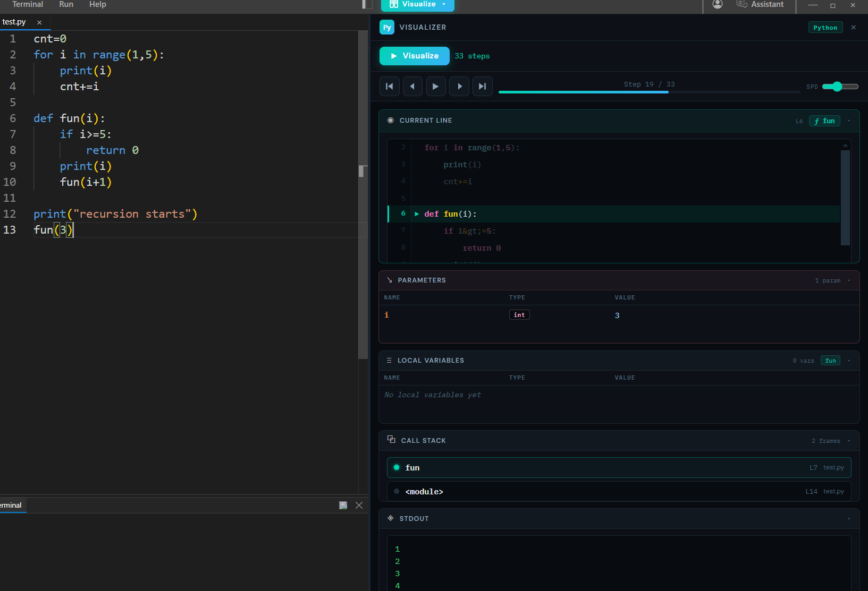This screenshot has height=591, width=868.
Task: Click the active frame indicator on fun
Action: click(396, 467)
